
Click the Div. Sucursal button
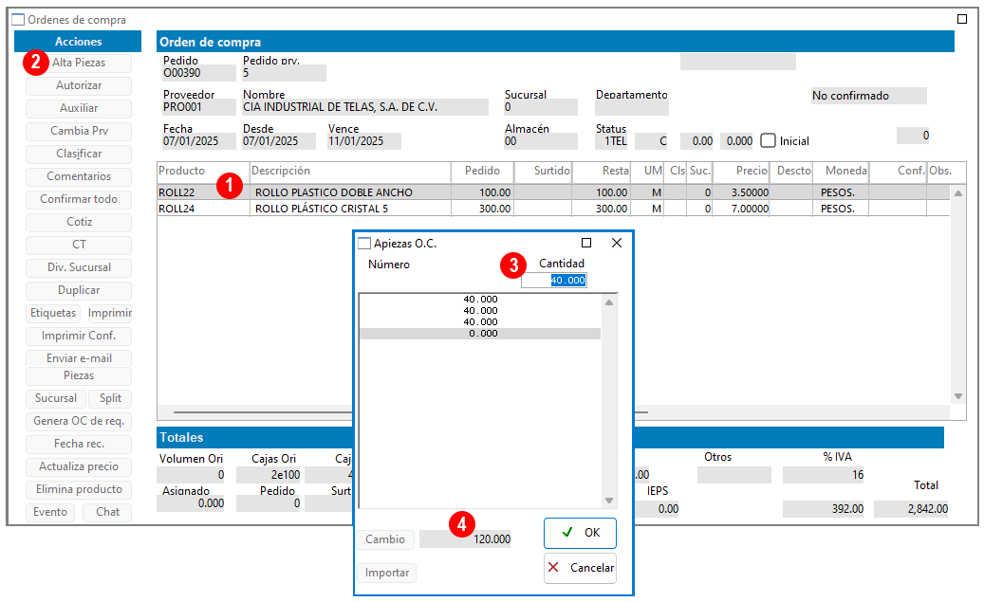pyautogui.click(x=79, y=267)
